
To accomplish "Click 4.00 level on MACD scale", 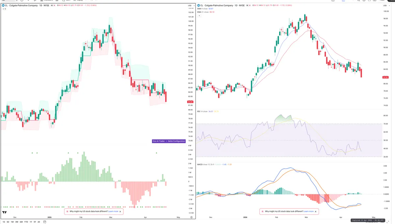I will click(x=386, y=166).
